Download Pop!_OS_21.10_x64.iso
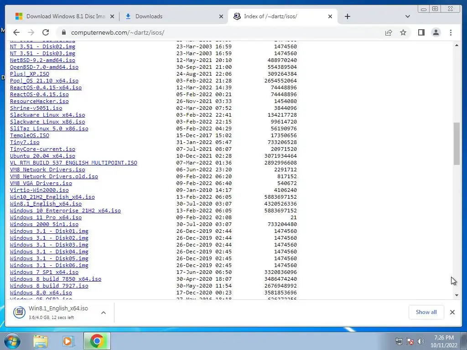Viewport: 467px width, 350px height. point(44,81)
